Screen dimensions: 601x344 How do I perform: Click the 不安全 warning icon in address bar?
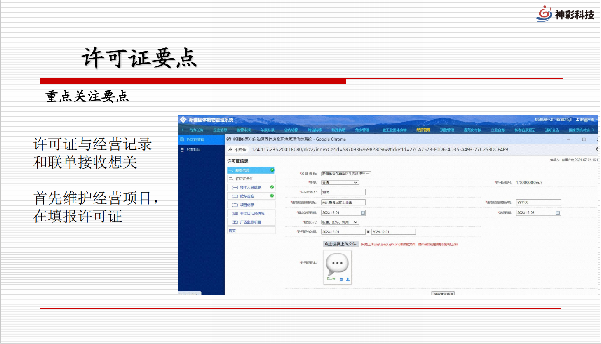[x=230, y=150]
